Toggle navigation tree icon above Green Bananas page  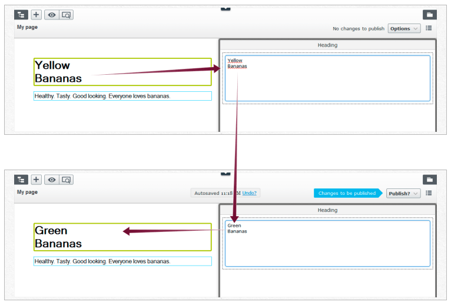(x=21, y=180)
